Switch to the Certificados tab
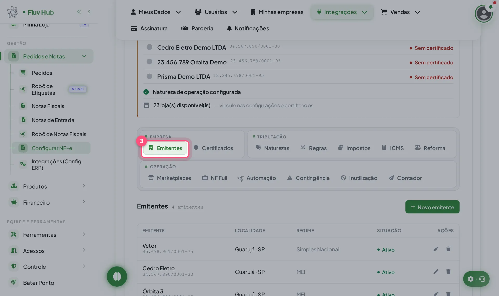Viewport: 499px width, 296px height. click(213, 148)
